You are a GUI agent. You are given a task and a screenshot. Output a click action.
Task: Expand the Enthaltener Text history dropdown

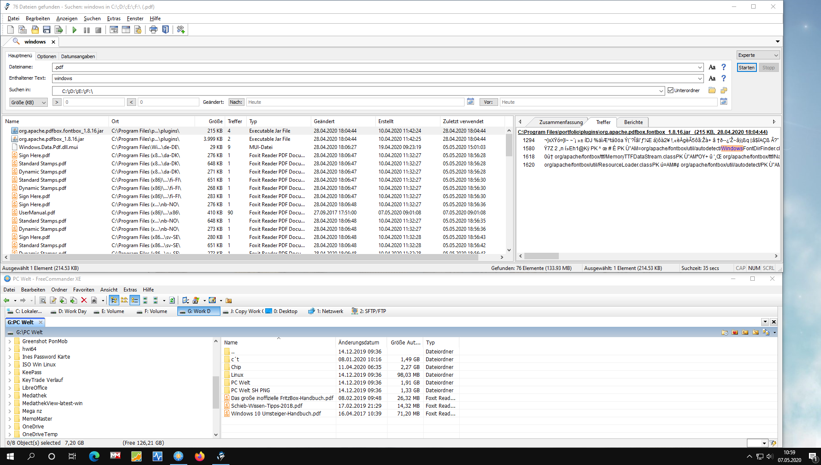[700, 79]
